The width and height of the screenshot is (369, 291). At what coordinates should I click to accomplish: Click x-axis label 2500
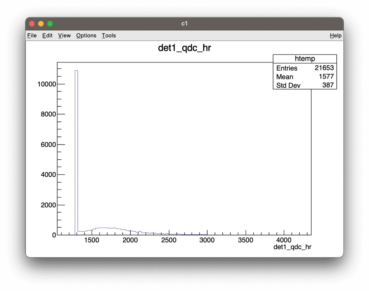[x=169, y=240]
